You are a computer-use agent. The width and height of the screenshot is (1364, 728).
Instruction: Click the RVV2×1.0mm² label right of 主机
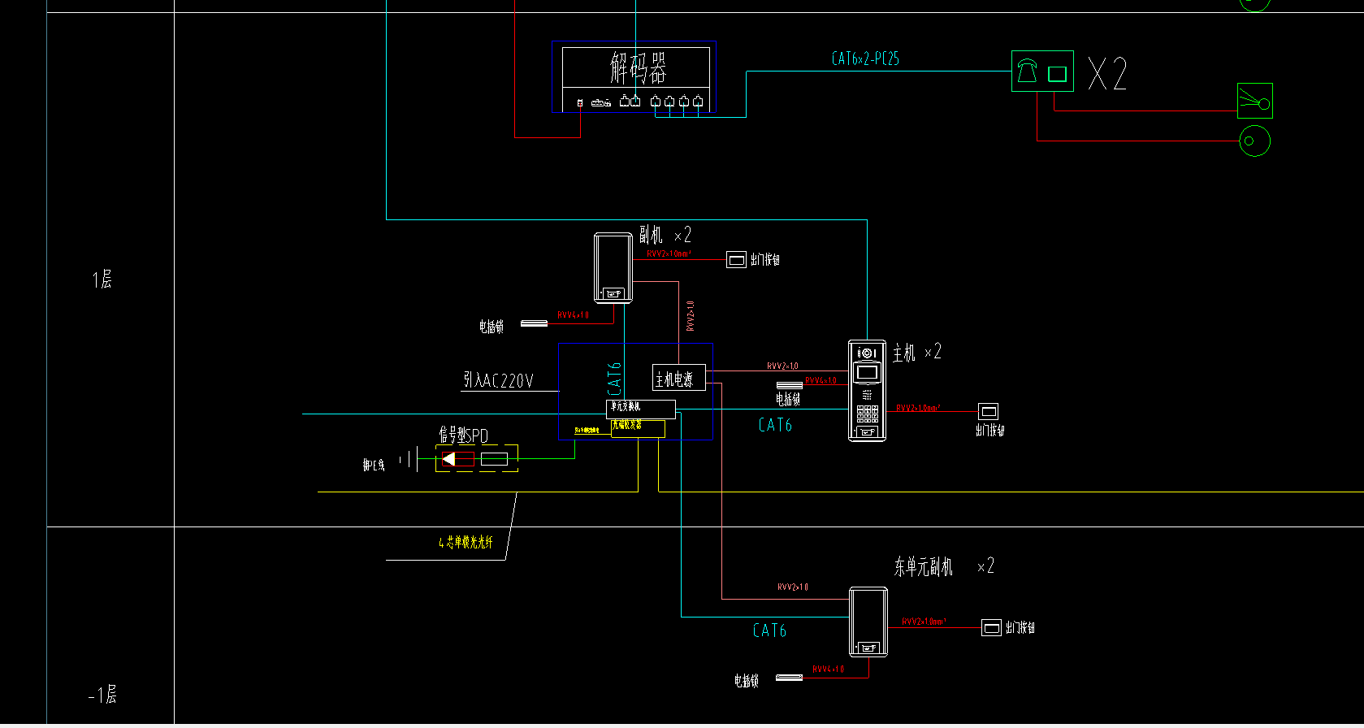(x=918, y=408)
